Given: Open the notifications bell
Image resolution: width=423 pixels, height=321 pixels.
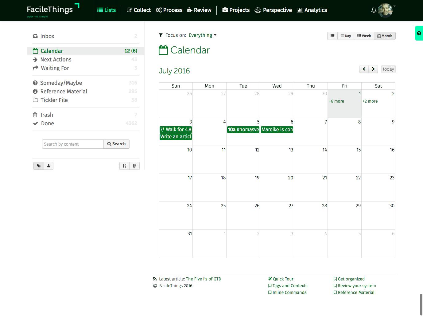Looking at the screenshot, I should point(374,10).
